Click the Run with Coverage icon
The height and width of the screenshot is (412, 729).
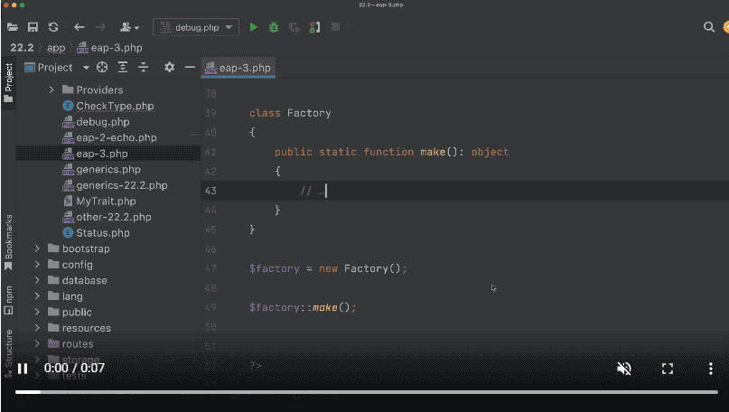[294, 27]
